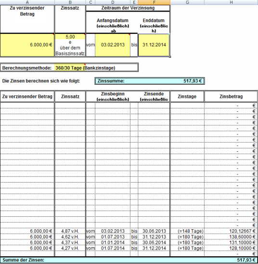
Task: Select column H header
Action: click(231, 2)
